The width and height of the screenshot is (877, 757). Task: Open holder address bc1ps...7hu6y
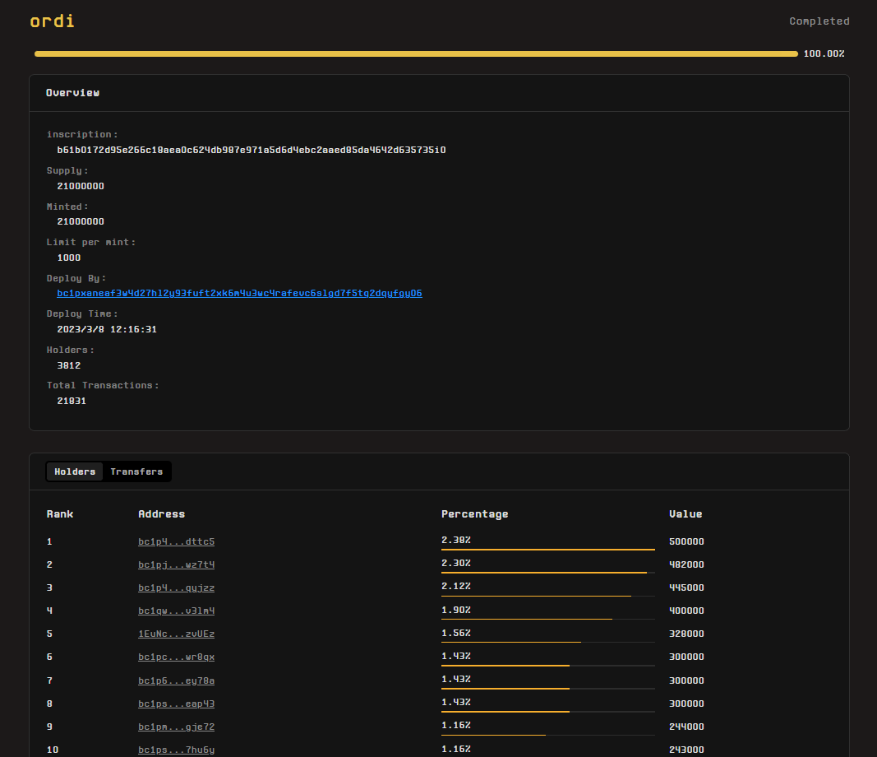176,749
